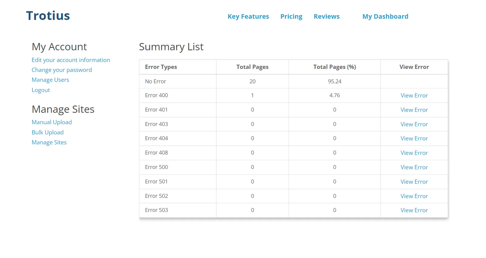
Task: View Error for the Error 500 row
Action: point(414,167)
